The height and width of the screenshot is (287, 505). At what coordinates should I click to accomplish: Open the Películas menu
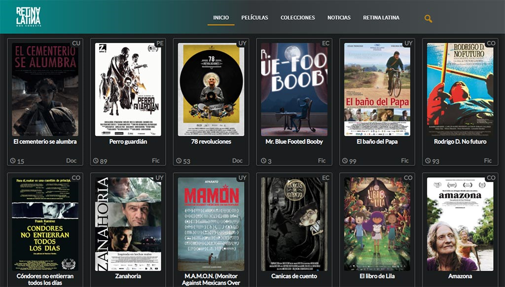tap(255, 18)
